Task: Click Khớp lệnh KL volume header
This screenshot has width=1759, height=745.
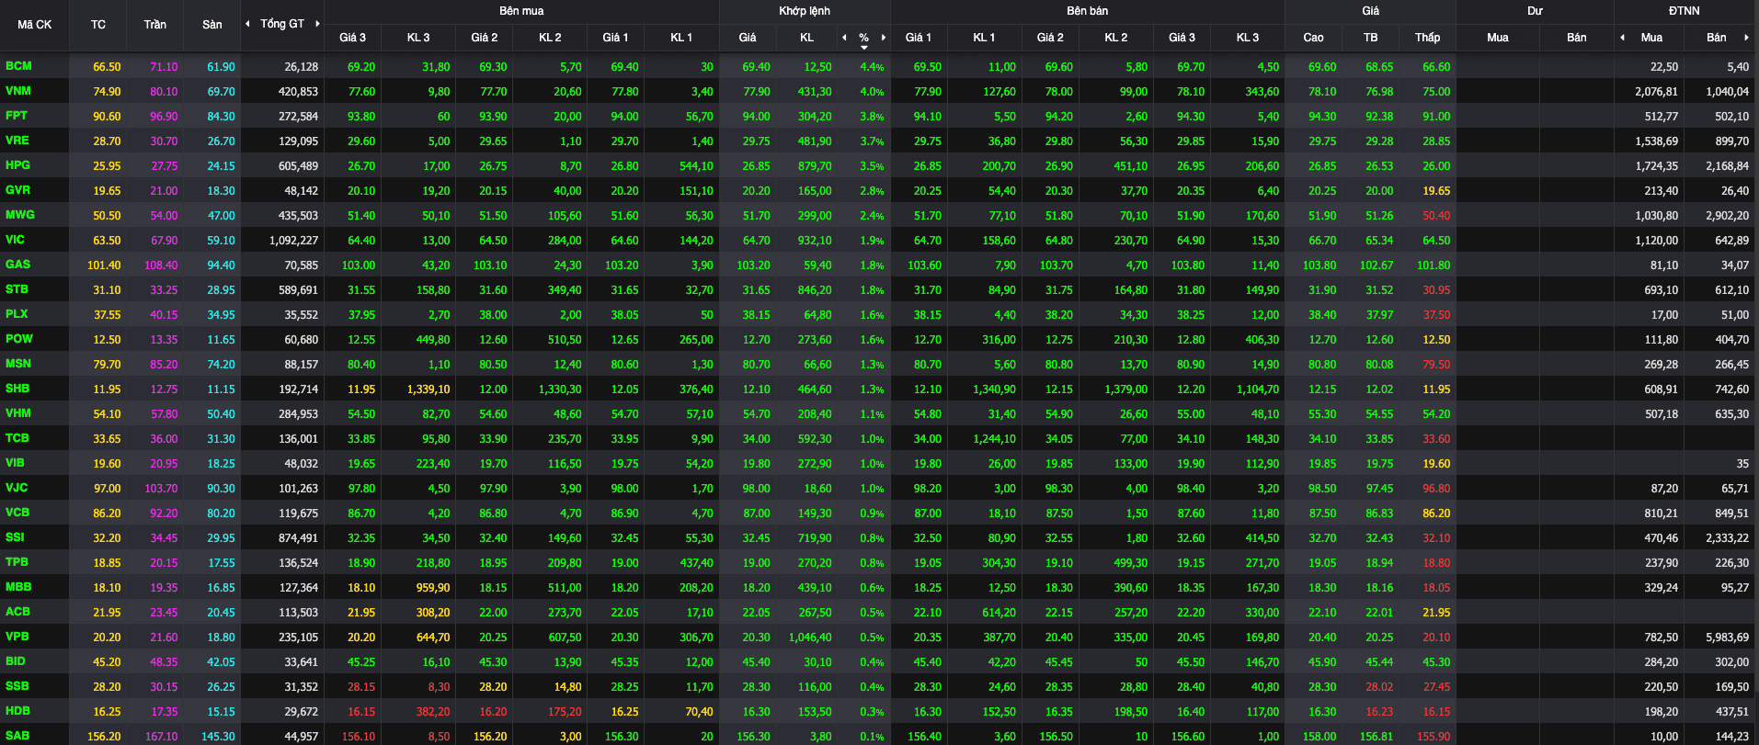Action: [807, 38]
